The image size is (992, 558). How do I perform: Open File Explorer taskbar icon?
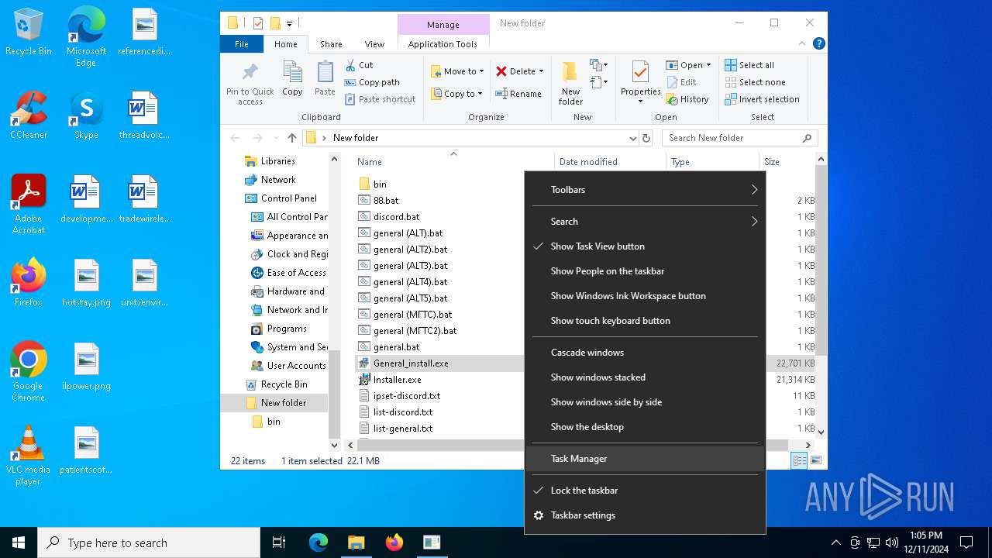[356, 542]
